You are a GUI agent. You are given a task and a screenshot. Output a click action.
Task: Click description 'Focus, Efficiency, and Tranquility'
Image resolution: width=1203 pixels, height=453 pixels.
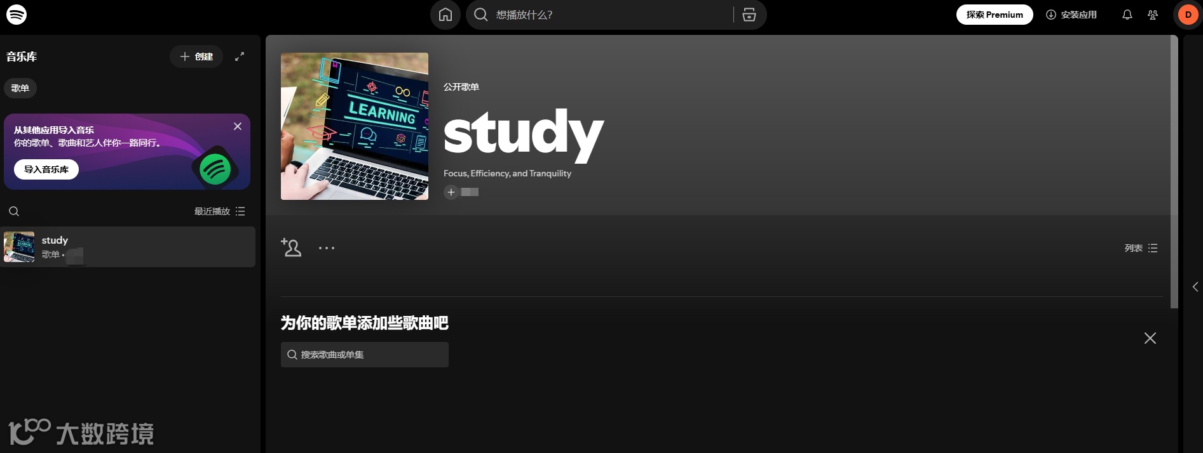507,173
